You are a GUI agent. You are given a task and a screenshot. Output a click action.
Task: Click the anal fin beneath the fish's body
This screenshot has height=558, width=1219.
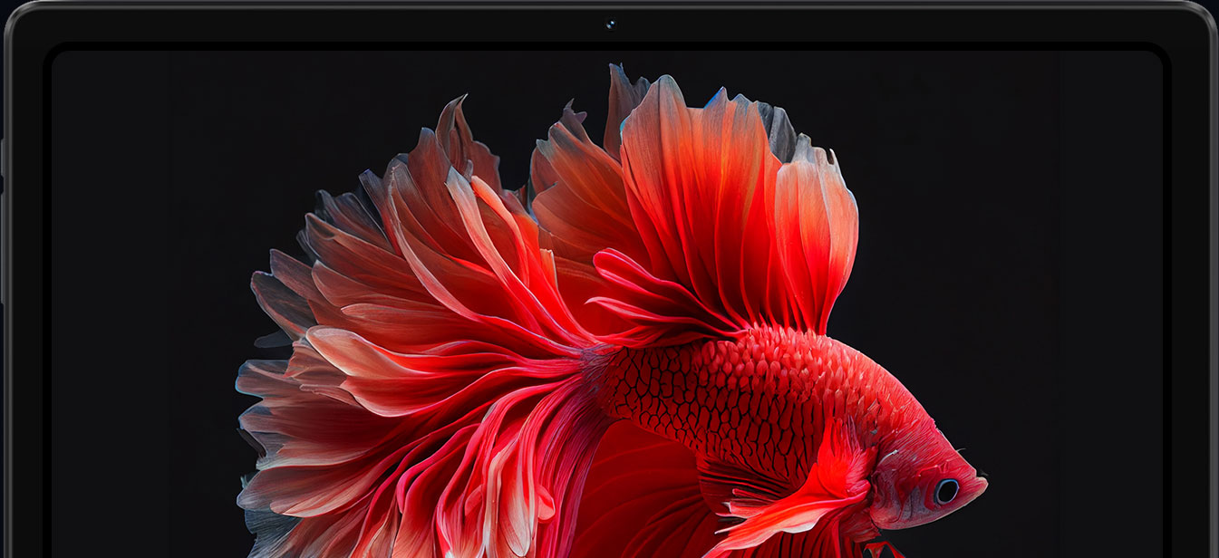pyautogui.click(x=634, y=507)
